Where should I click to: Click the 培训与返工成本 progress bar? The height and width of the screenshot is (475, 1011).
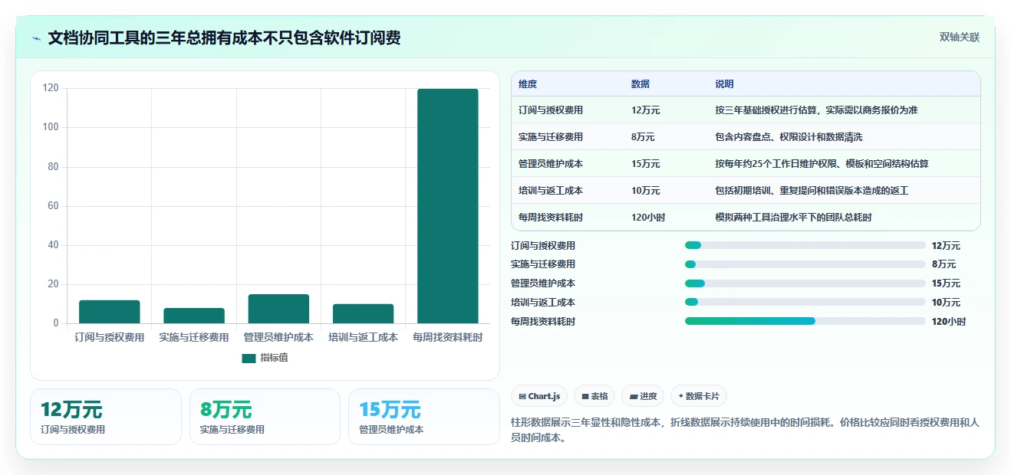point(805,302)
